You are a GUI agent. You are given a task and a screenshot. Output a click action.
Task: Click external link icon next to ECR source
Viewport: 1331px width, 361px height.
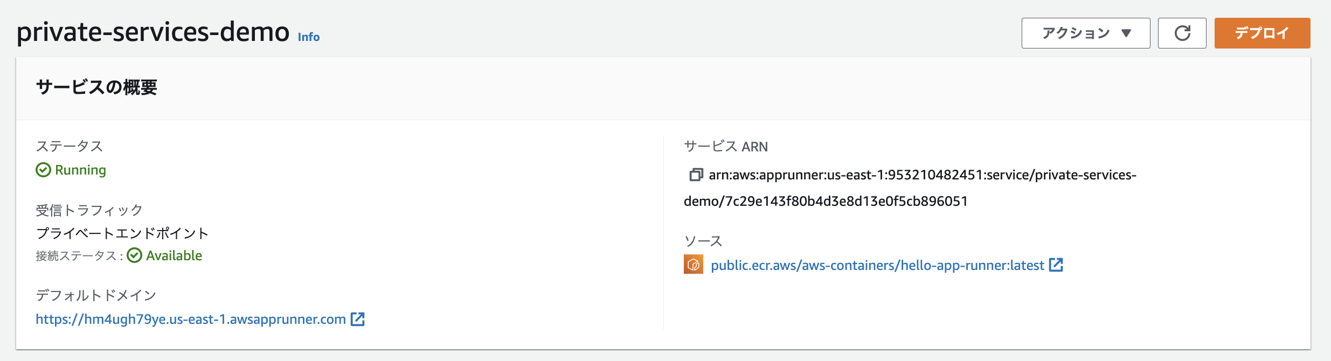pos(1056,265)
